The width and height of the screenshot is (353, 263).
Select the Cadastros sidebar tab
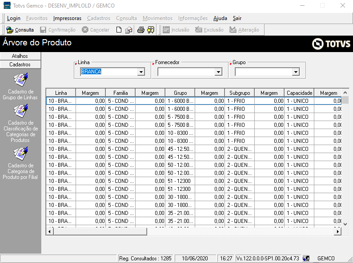(20, 65)
